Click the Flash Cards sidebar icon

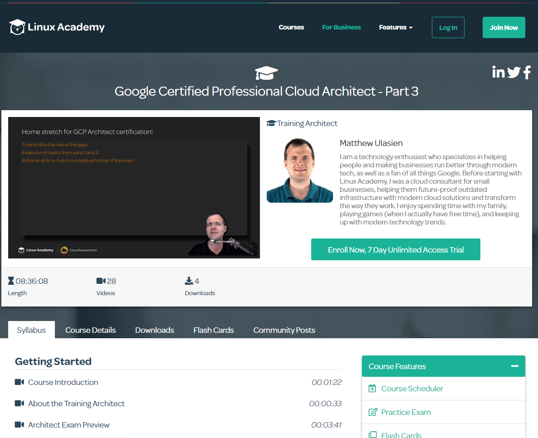372,435
